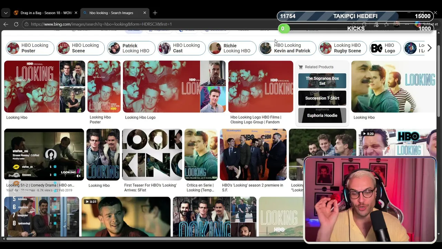Image resolution: width=442 pixels, height=249 pixels.
Task: Open the Crítica en Serie Looking image
Action: [201, 155]
